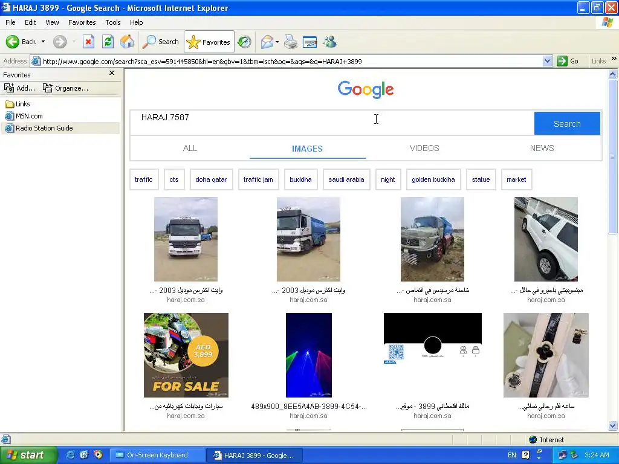Open the Messenger people icon
Screen dimensions: 619x464
329,42
